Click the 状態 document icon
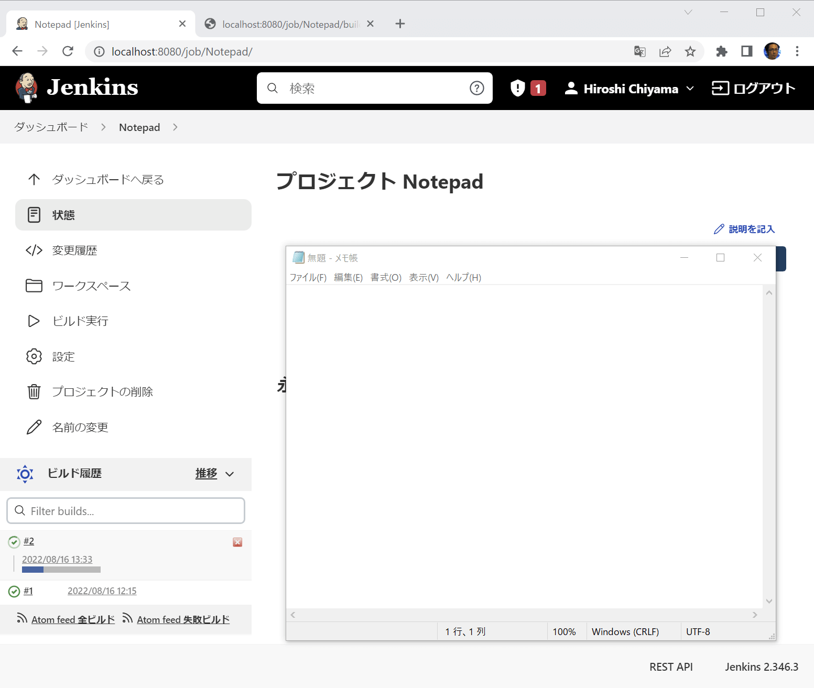The width and height of the screenshot is (814, 688). [x=34, y=215]
